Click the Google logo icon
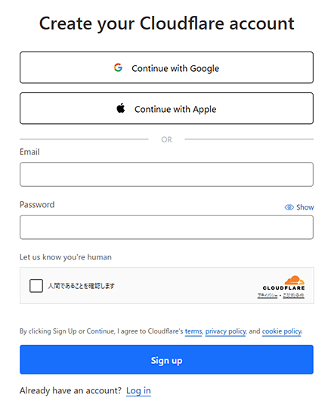Viewport: 331px width, 410px height. point(118,68)
